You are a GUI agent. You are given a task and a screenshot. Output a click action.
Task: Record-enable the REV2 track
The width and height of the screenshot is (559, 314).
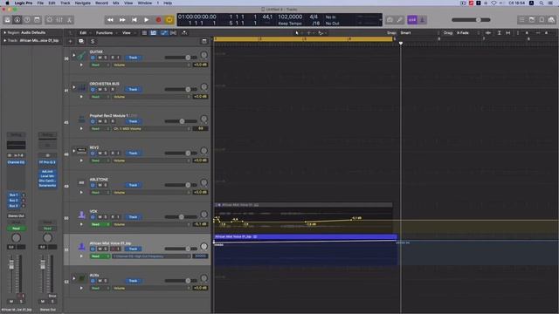[113, 154]
